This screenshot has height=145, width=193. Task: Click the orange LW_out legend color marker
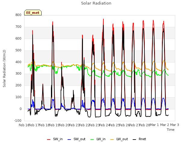click(112, 140)
